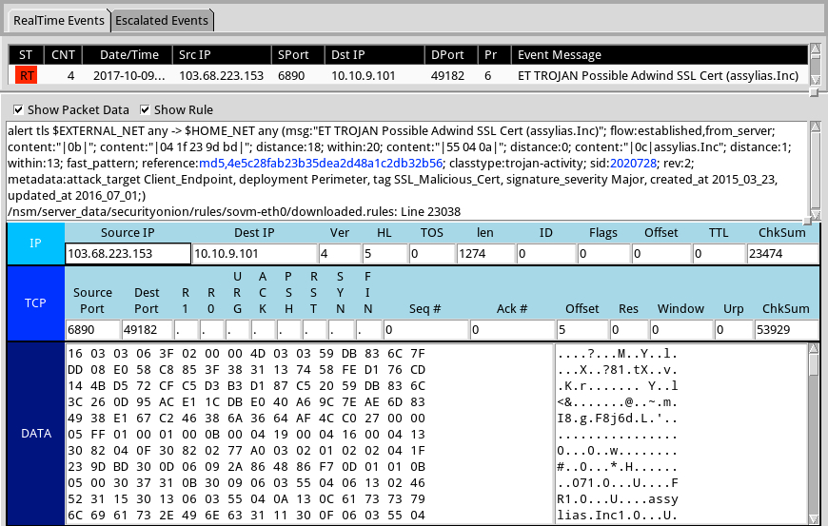Click the Dest IP field in IP header
The image size is (828, 526).
(254, 254)
